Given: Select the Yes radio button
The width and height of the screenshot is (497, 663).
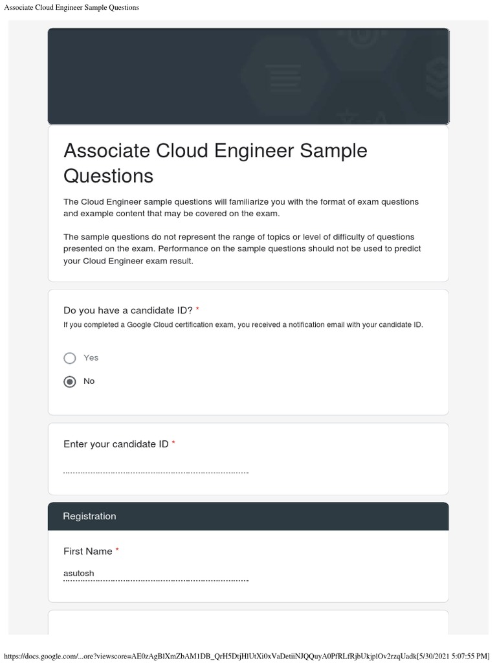Looking at the screenshot, I should [70, 358].
